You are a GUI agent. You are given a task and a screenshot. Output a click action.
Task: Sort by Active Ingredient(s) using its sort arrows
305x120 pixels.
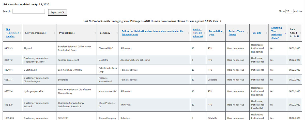pyautogui.click(x=54, y=33)
